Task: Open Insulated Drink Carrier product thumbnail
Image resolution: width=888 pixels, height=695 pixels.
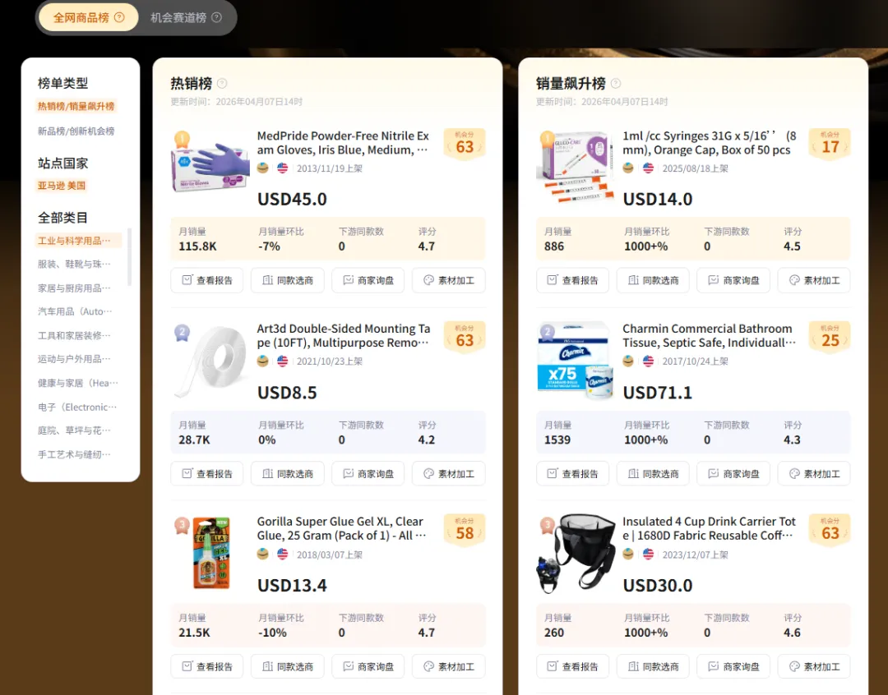Action: 576,554
